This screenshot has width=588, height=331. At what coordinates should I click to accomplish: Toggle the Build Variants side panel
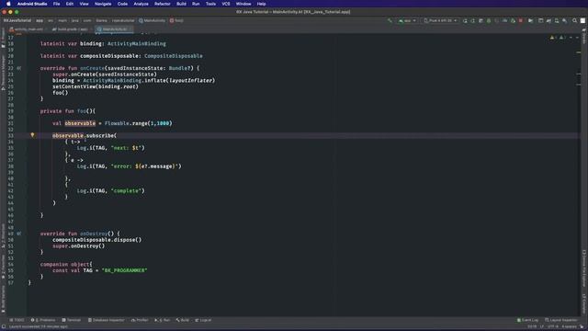(x=3, y=299)
